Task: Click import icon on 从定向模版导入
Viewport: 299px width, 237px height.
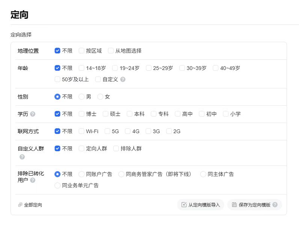Action: click(x=184, y=205)
